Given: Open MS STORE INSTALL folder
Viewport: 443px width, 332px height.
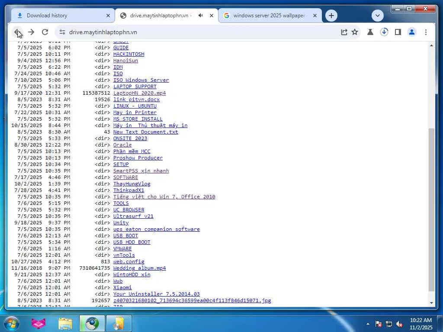Looking at the screenshot, I should click(x=138, y=119).
